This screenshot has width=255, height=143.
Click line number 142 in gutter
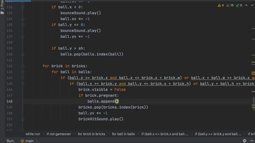(x=10, y=66)
